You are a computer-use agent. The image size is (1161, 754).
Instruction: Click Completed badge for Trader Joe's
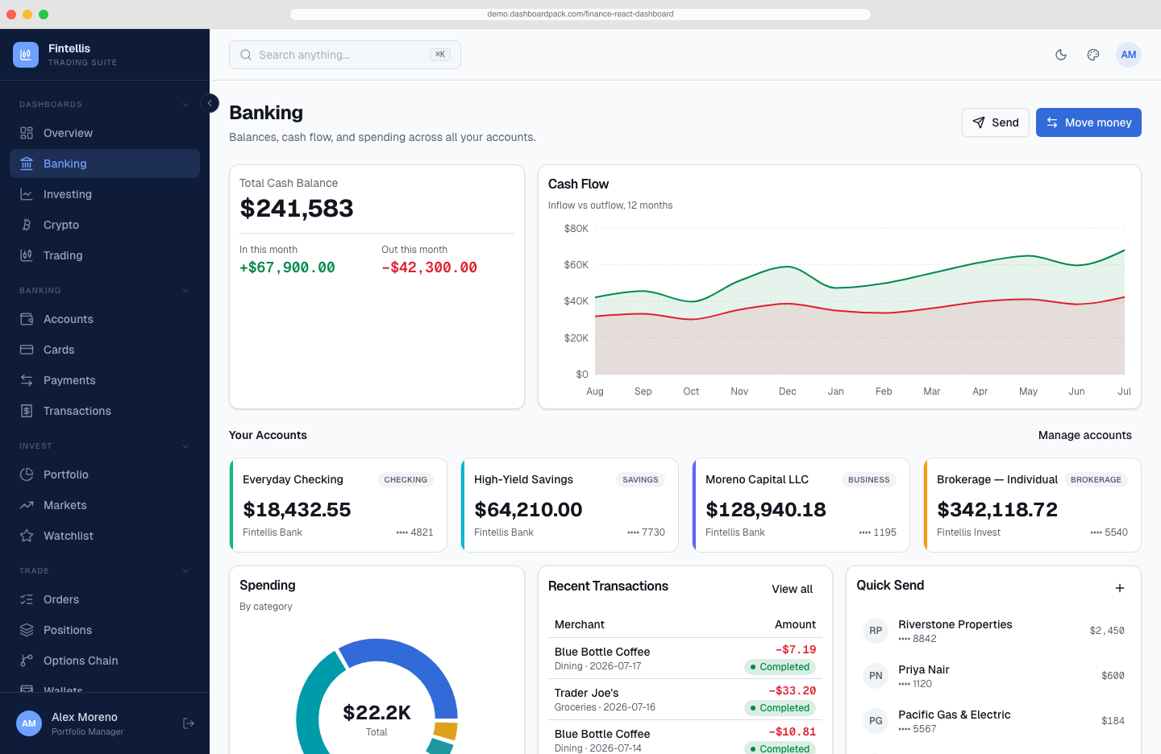(x=780, y=708)
